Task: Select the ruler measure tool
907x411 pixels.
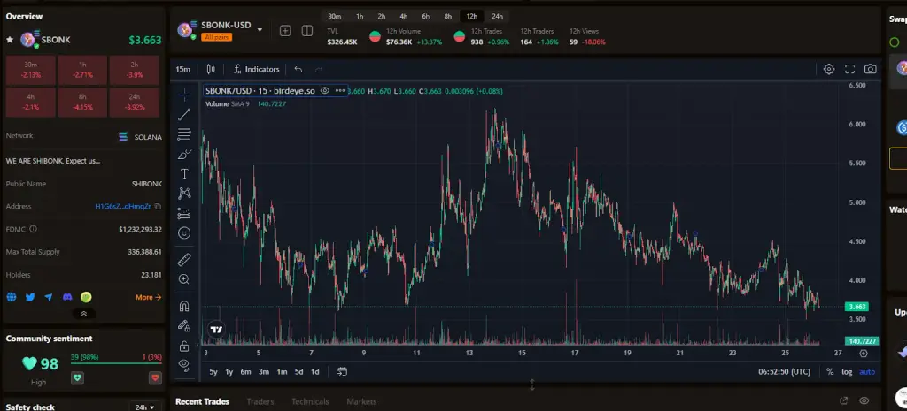Action: coord(184,259)
